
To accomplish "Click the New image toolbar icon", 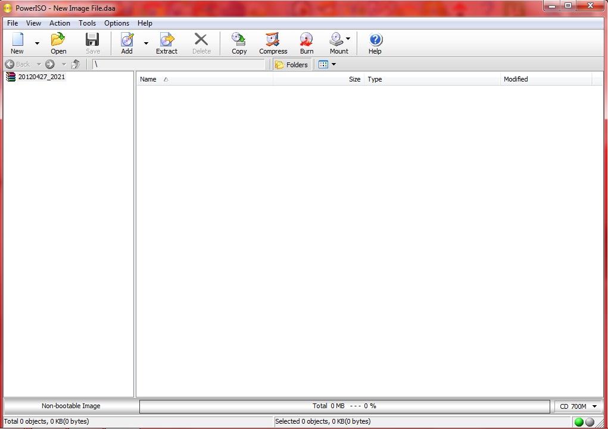I will (17, 43).
